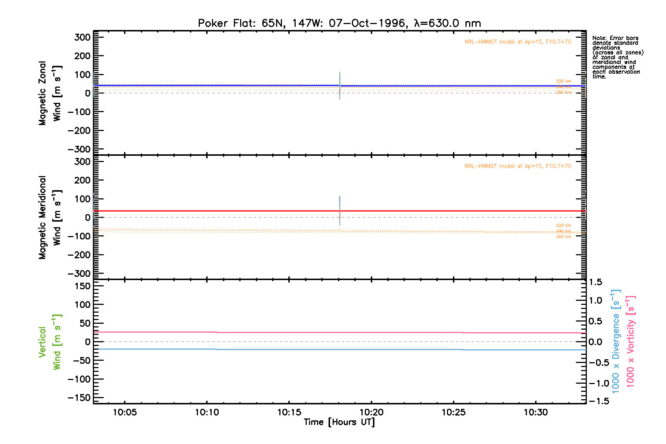
Task: Click the 260 km label in meridional panel
Action: click(564, 237)
